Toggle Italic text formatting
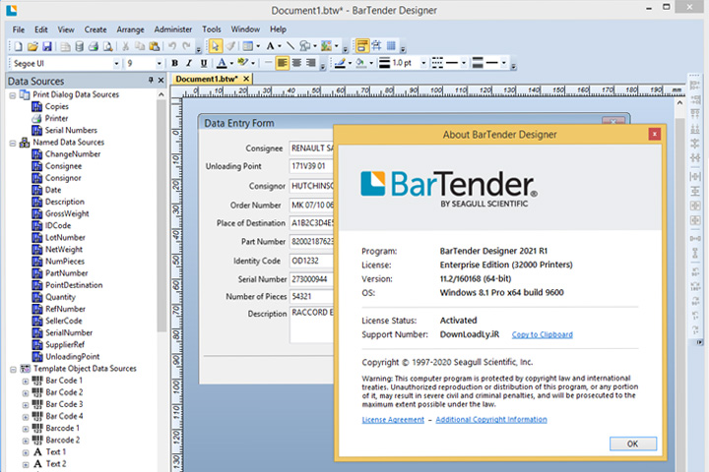This screenshot has width=709, height=472. tap(189, 63)
